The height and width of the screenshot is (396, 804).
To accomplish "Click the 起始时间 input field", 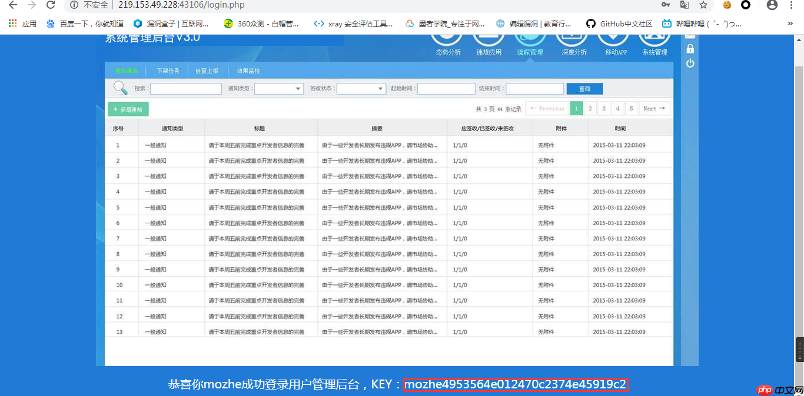I will 446,88.
